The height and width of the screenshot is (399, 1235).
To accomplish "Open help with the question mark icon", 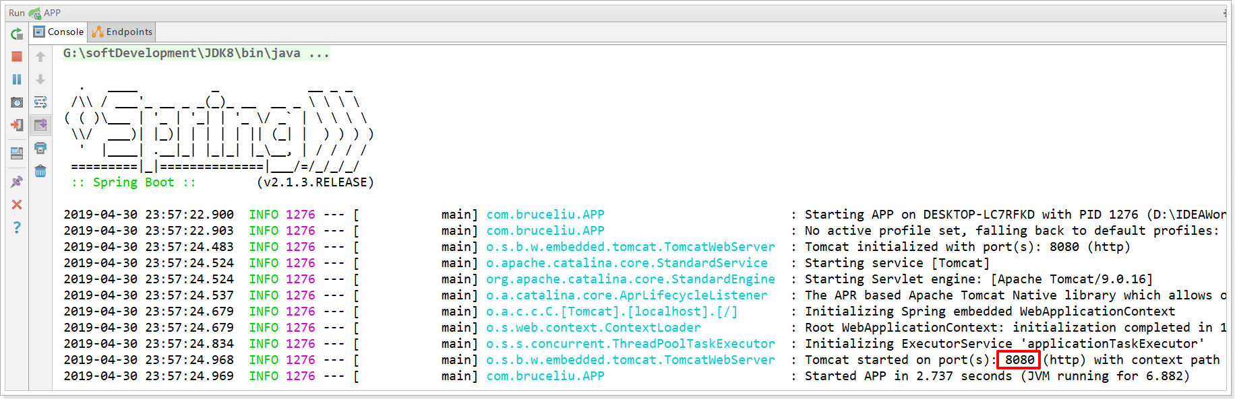I will pyautogui.click(x=17, y=227).
